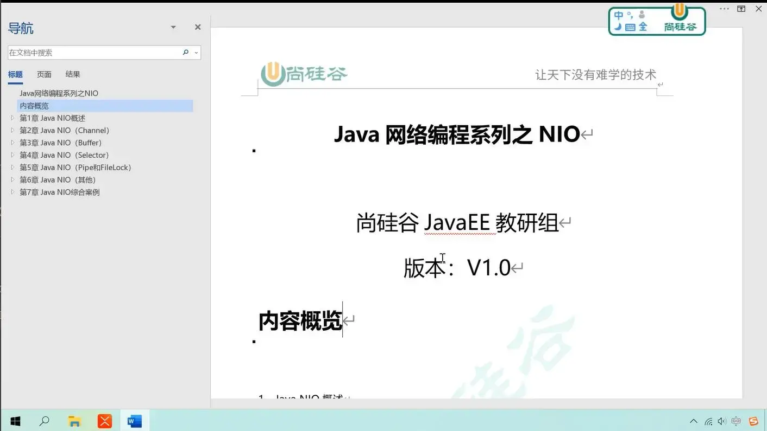Open the Sogou input icon in system tray
This screenshot has width=767, height=431.
[x=753, y=421]
